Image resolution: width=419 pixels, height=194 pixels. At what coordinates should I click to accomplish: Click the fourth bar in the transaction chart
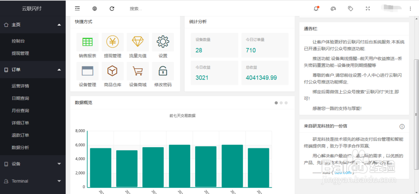pyautogui.click(x=180, y=166)
